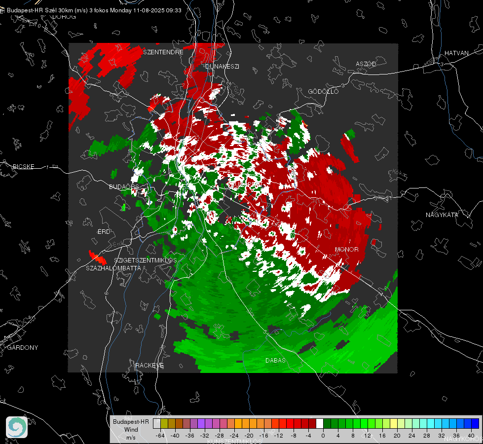
Task: Click the MONOR city label
Action: 346,249
